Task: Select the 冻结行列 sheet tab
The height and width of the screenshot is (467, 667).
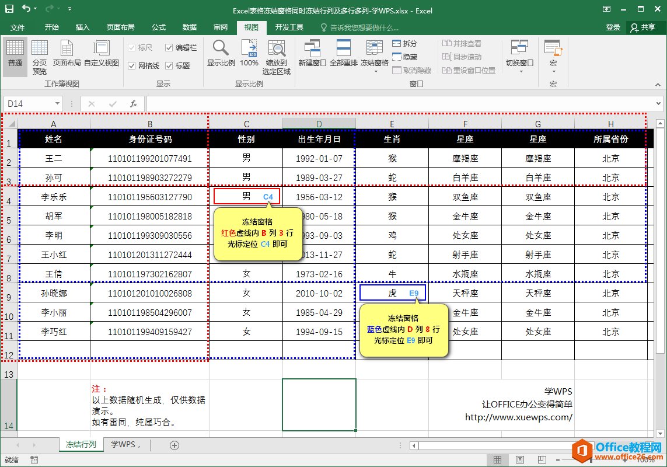Action: pyautogui.click(x=81, y=444)
